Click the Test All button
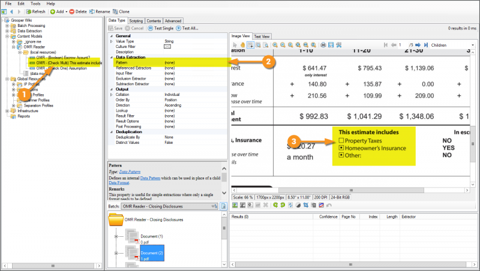480x271 pixels. [190, 28]
